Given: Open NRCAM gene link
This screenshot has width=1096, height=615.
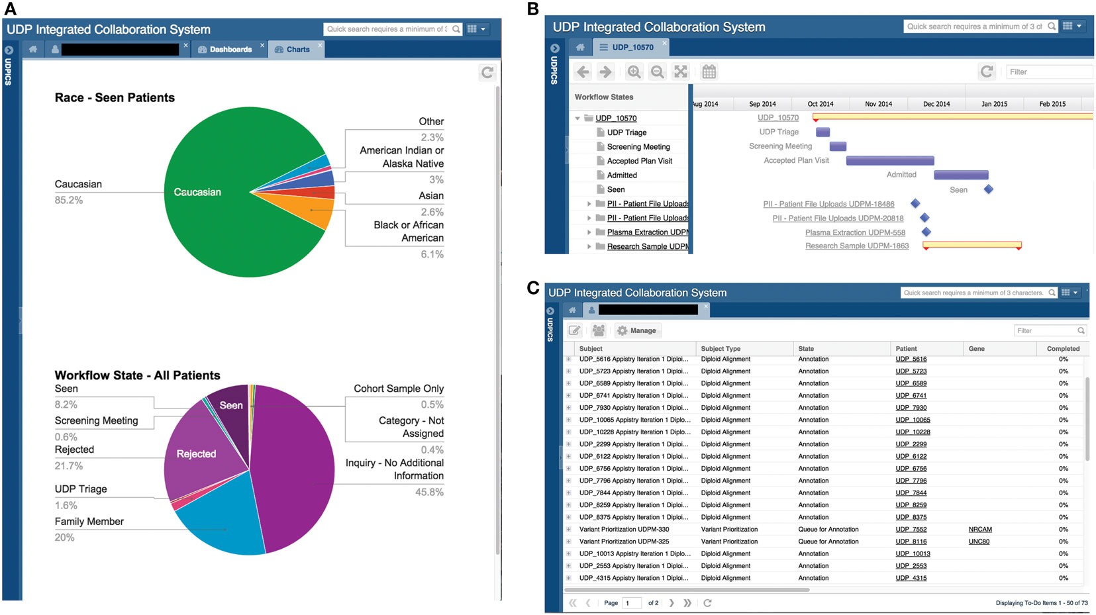Looking at the screenshot, I should click(x=980, y=530).
